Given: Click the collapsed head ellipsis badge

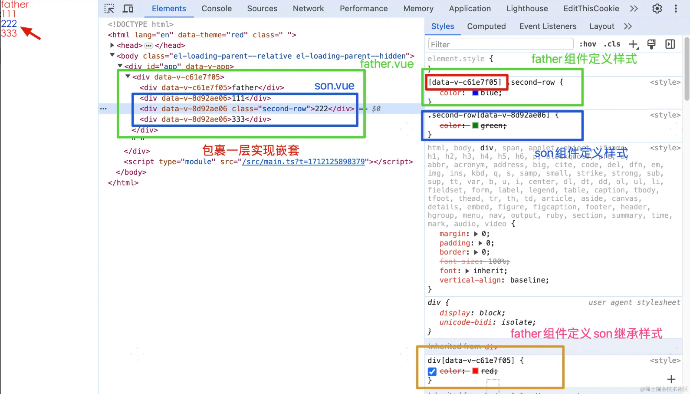Looking at the screenshot, I should [x=149, y=46].
